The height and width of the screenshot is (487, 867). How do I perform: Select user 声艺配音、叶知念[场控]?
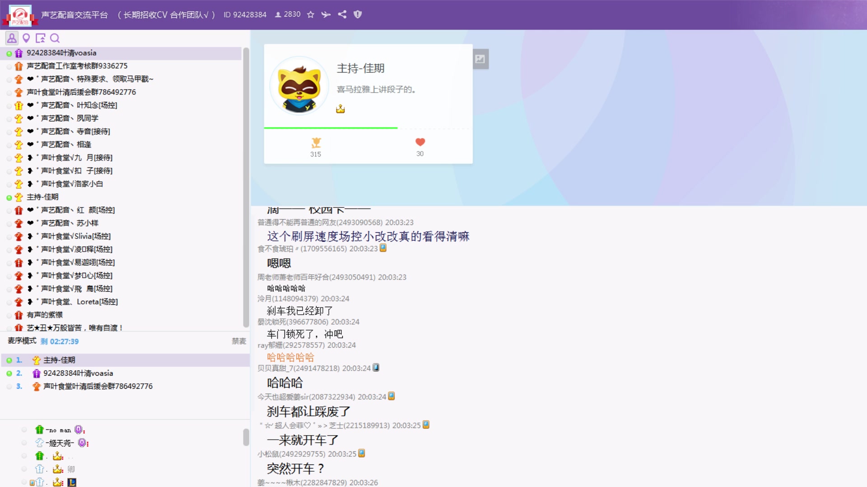[122, 105]
